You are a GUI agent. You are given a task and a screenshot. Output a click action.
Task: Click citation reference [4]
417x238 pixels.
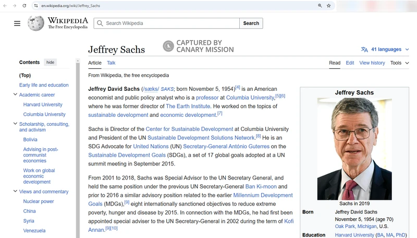238,87
